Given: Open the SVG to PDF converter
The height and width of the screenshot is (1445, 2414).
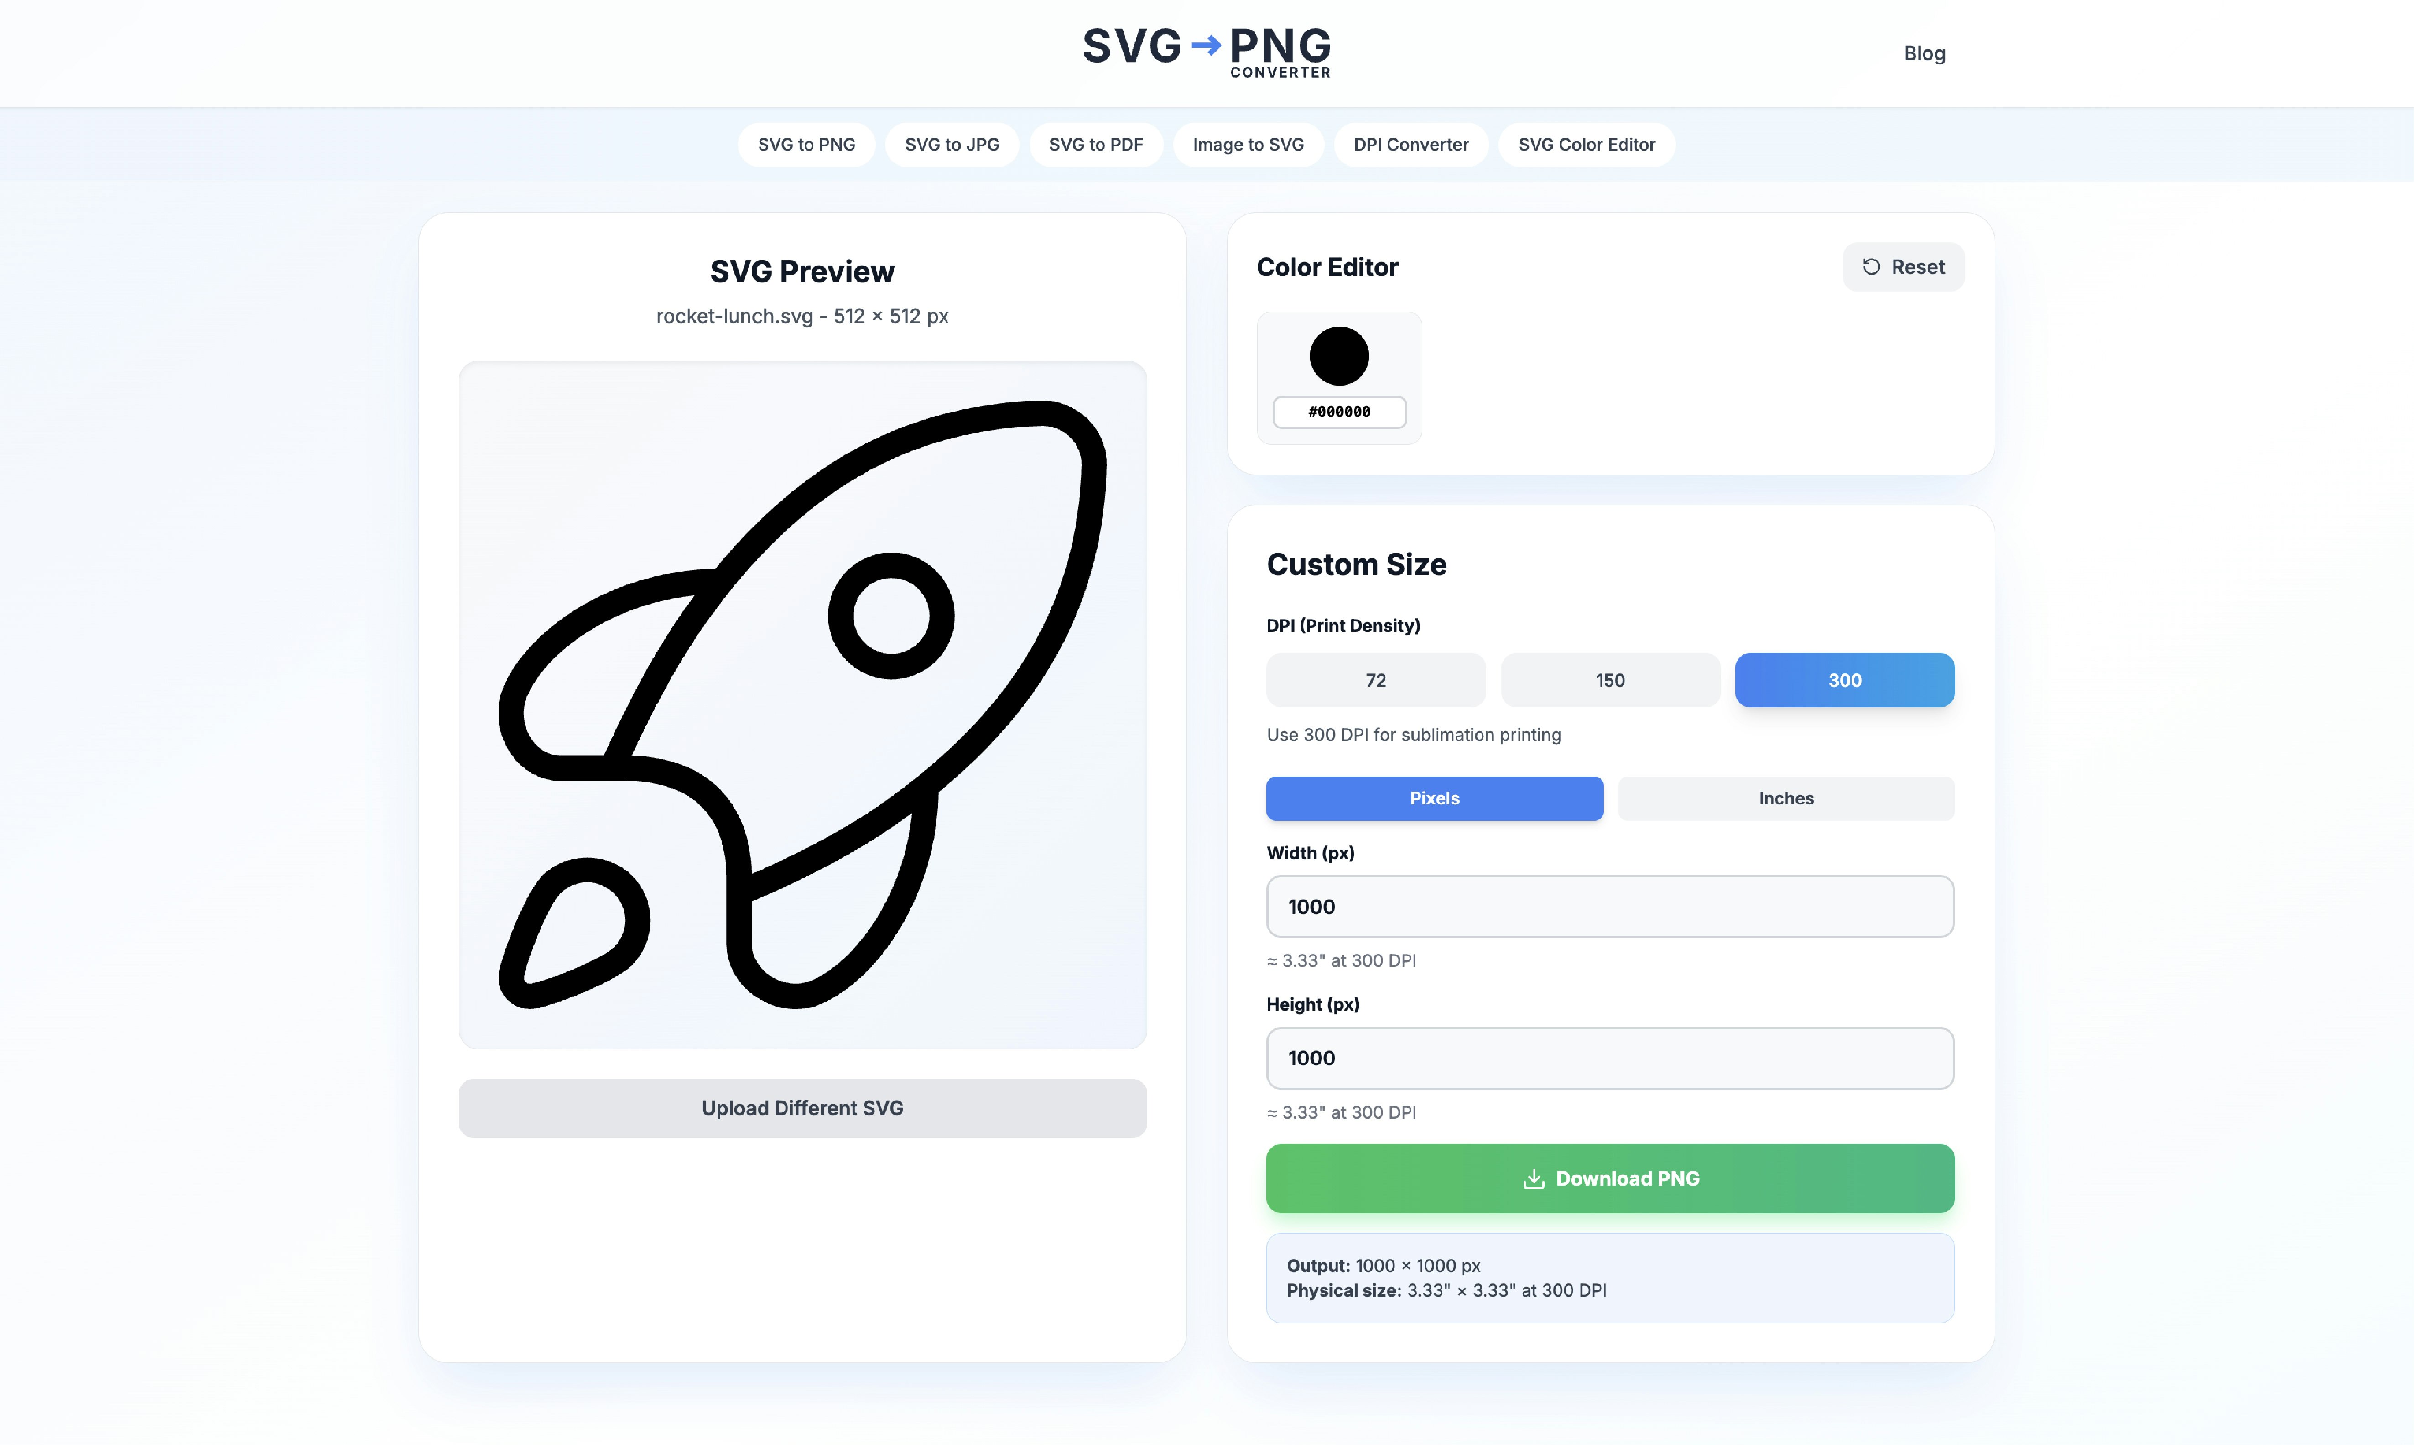Looking at the screenshot, I should click(x=1096, y=144).
